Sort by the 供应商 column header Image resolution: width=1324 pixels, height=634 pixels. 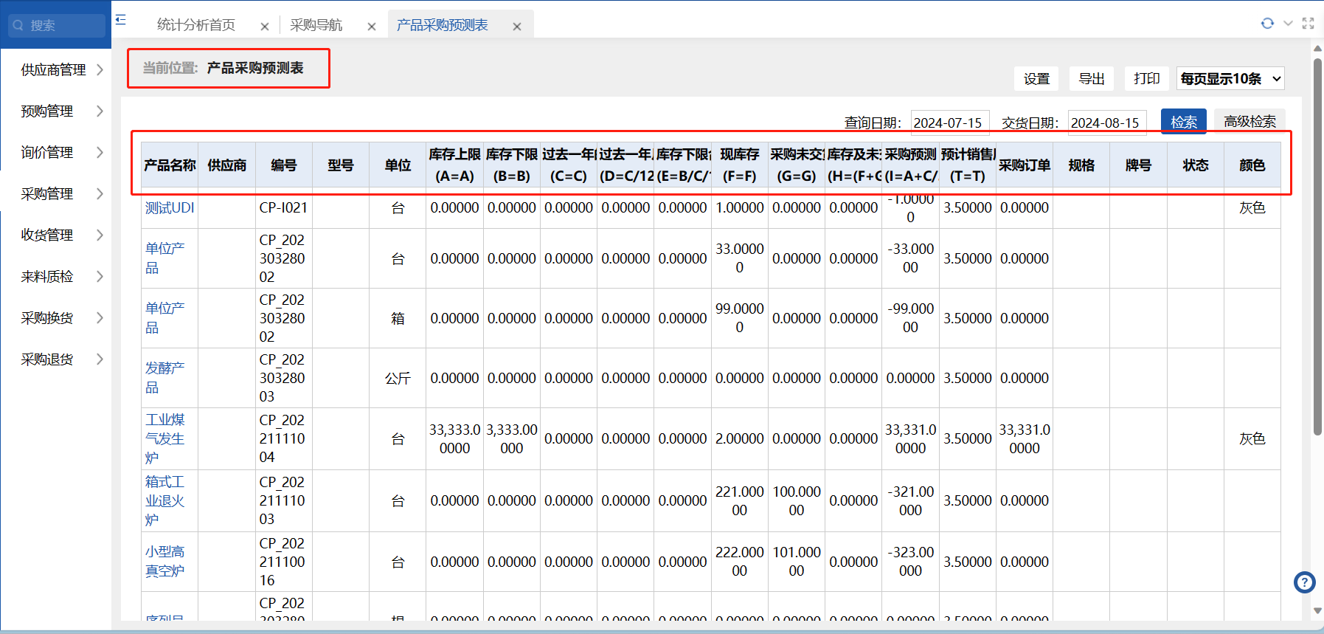coord(227,165)
